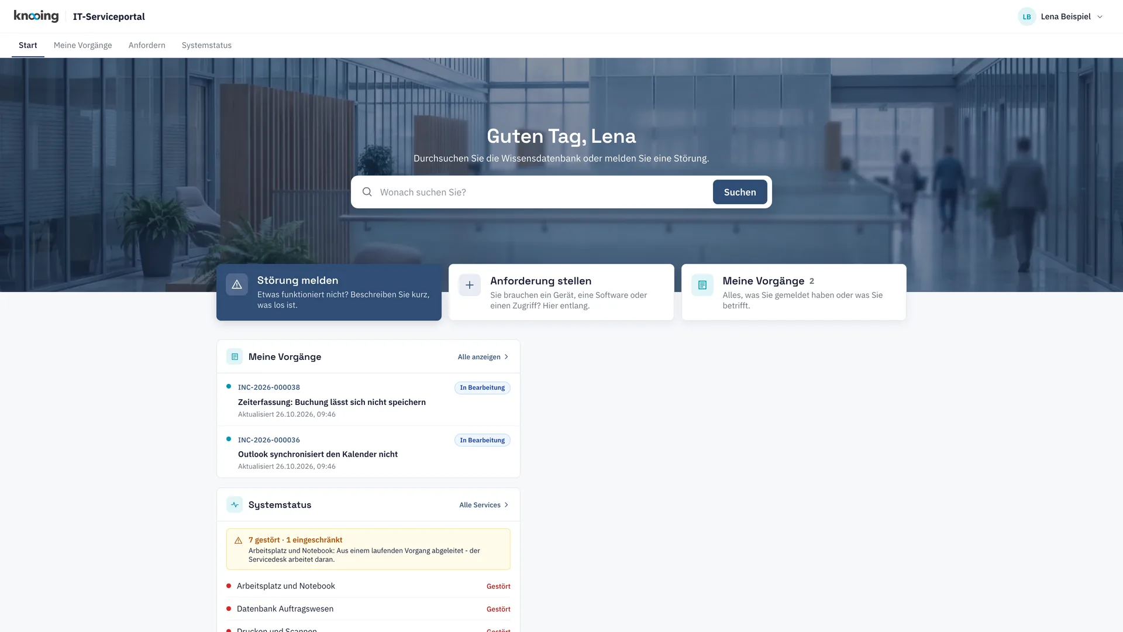The image size is (1123, 632).
Task: Click warning icon in the '7 gestört' banner
Action: (238, 540)
